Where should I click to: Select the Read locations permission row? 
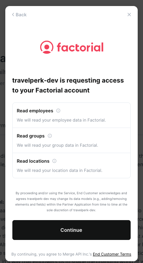(x=71, y=166)
